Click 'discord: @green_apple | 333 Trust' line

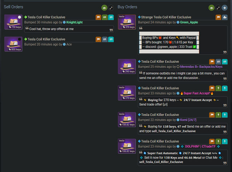tap(169, 47)
